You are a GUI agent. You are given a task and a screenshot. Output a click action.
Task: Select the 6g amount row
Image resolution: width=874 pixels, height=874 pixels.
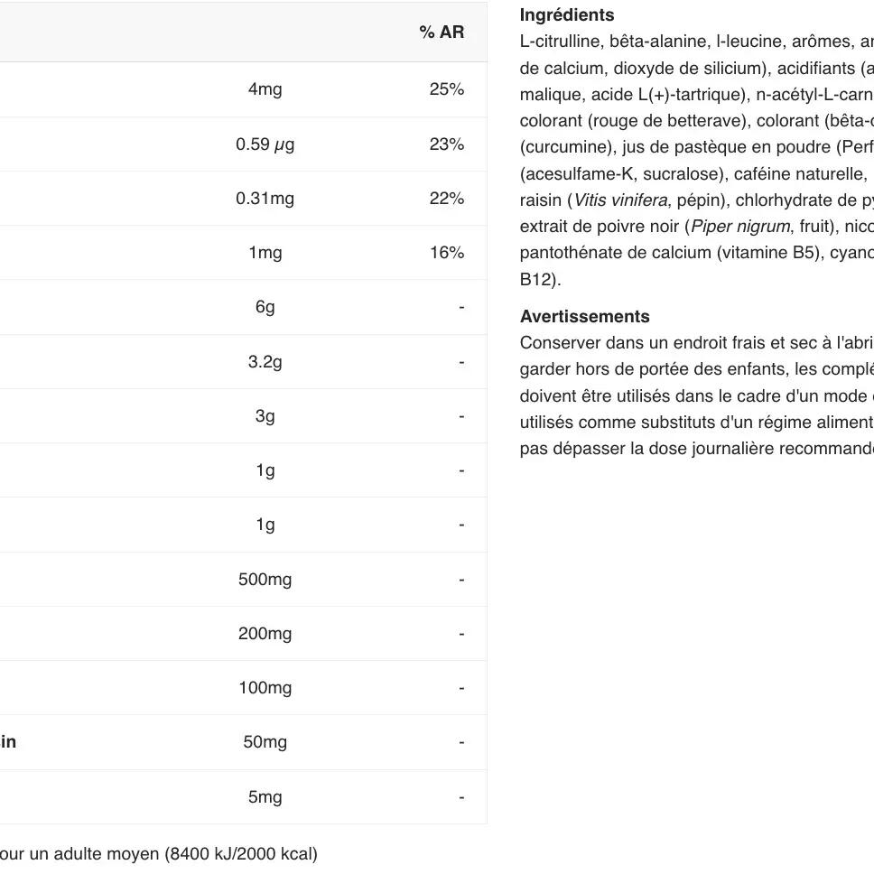pyautogui.click(x=265, y=307)
